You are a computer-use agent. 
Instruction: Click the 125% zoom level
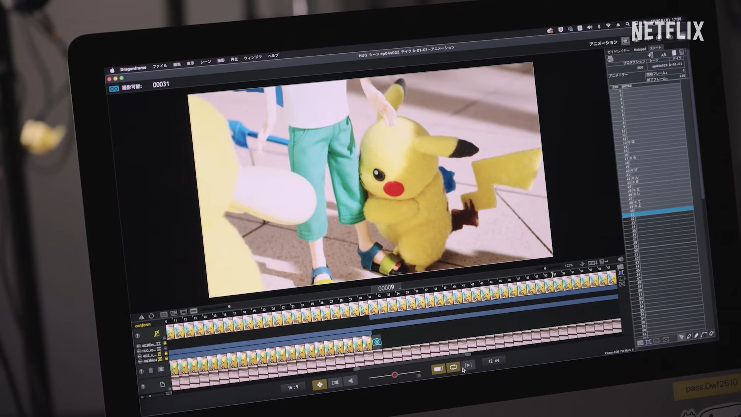tap(569, 266)
